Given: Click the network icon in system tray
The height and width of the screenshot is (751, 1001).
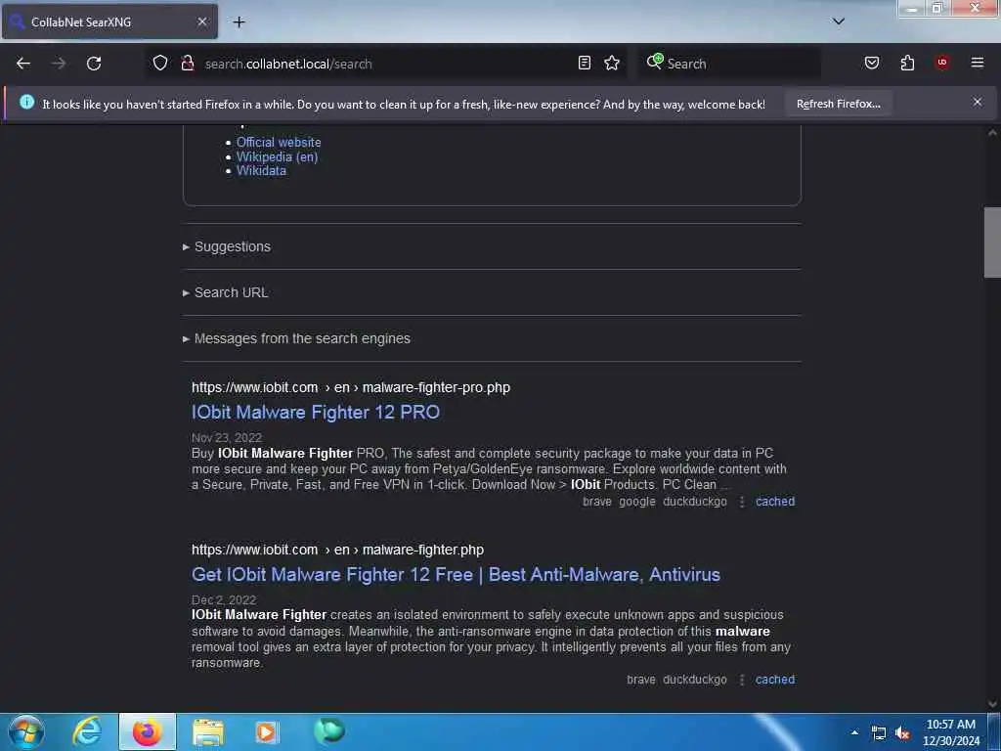Looking at the screenshot, I should (x=879, y=732).
